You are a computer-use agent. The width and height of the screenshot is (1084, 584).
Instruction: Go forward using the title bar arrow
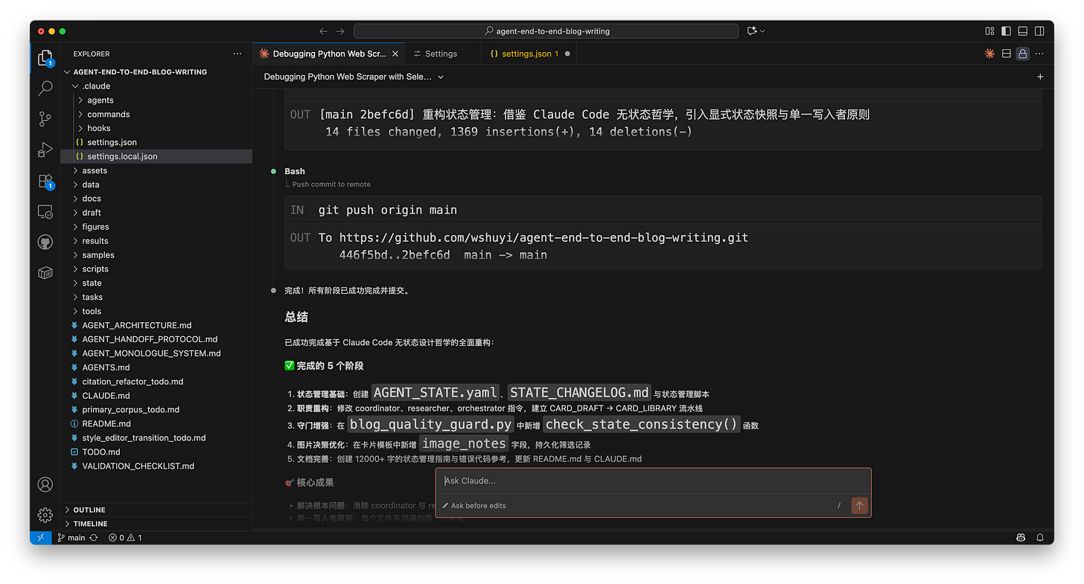pyautogui.click(x=340, y=31)
